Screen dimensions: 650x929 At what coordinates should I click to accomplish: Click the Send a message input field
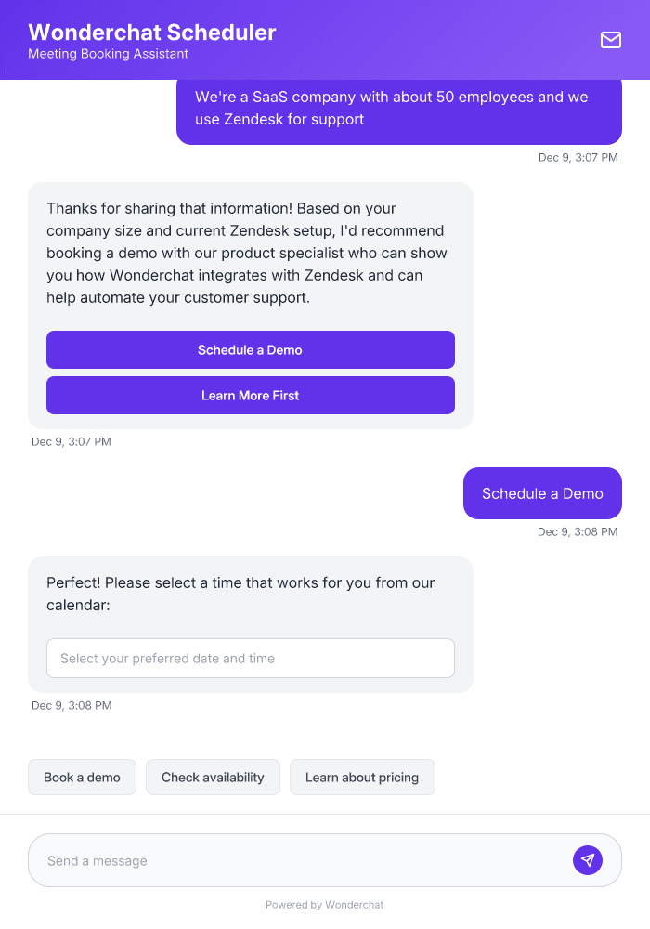pos(279,859)
